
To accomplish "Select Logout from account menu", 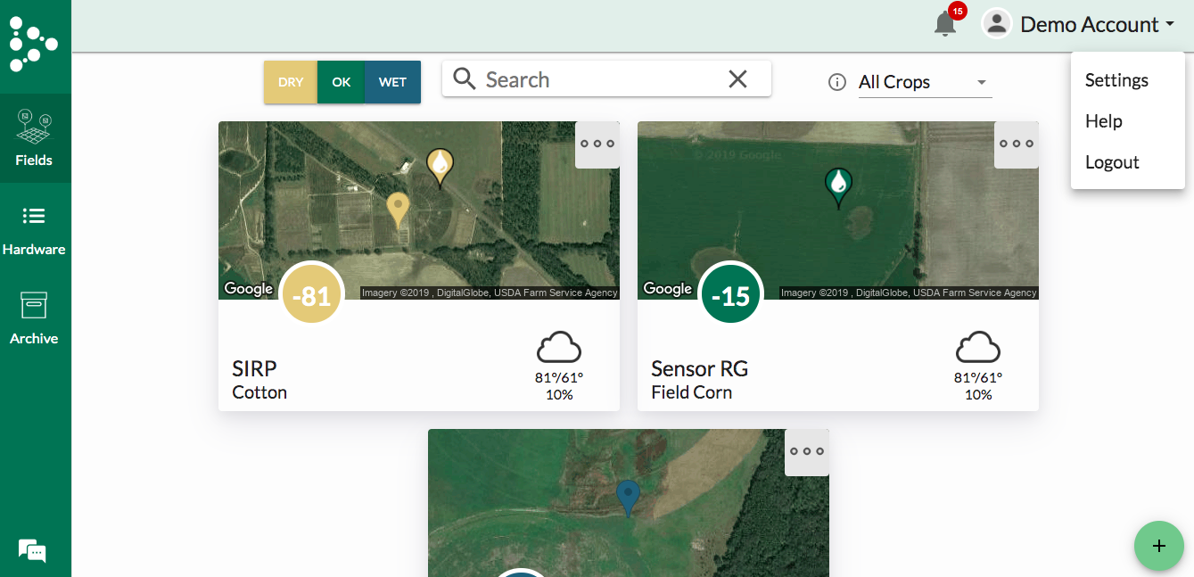I will 1127,162.
